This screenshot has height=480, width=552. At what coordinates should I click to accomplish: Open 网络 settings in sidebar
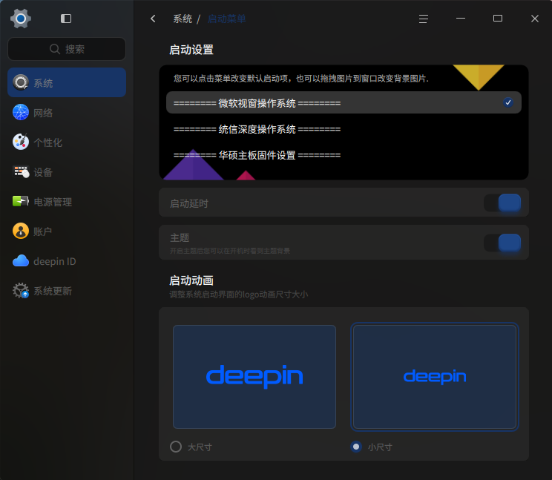click(x=67, y=112)
